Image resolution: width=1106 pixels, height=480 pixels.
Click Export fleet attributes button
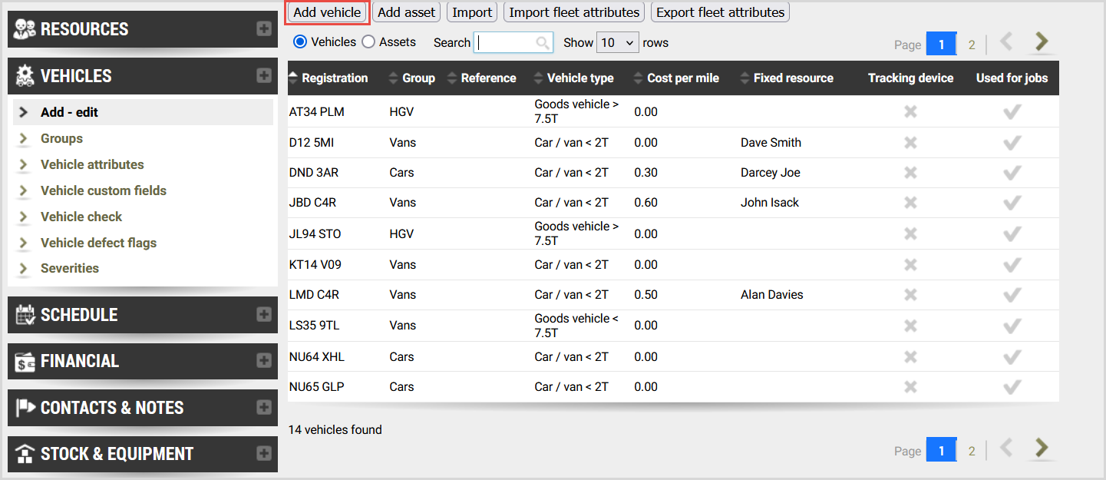tap(720, 12)
